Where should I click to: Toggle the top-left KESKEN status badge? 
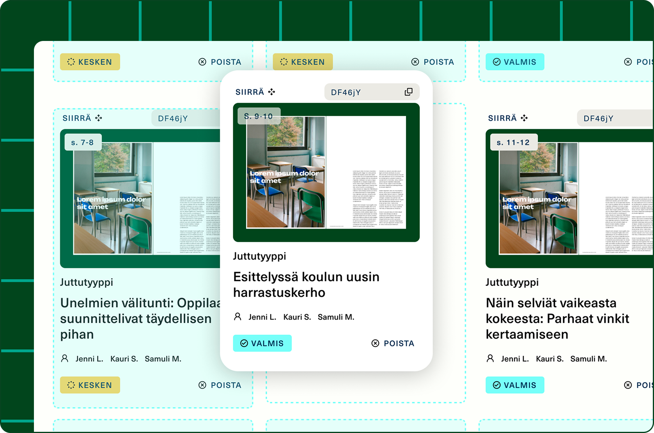[x=90, y=62]
